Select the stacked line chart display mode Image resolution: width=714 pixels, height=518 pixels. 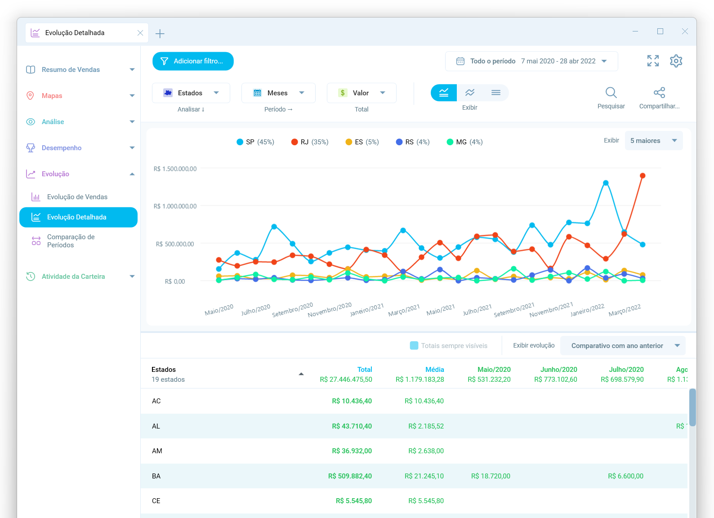(x=444, y=93)
